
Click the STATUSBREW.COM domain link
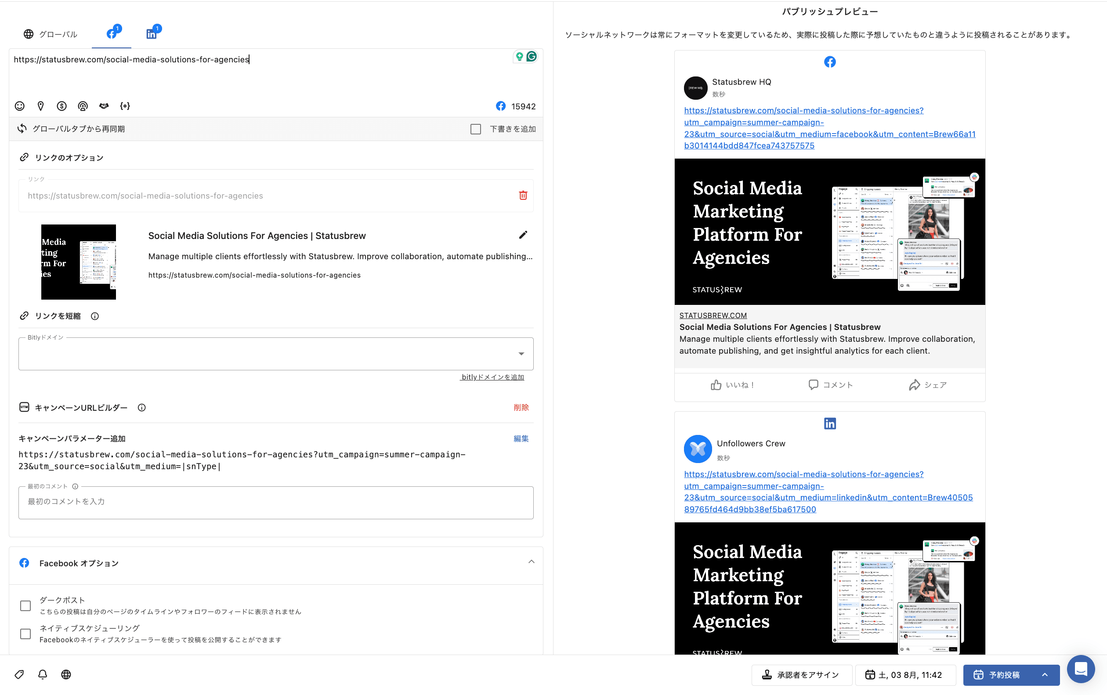coord(713,315)
